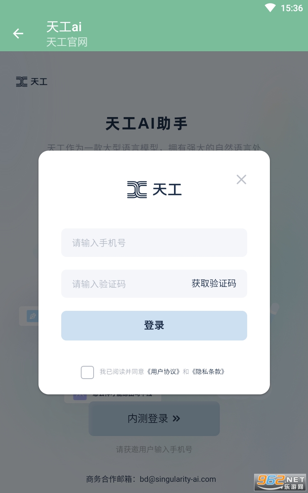Screen dimensions: 308x493
Task: Click the 天工AI助手 heading
Action: (x=146, y=124)
